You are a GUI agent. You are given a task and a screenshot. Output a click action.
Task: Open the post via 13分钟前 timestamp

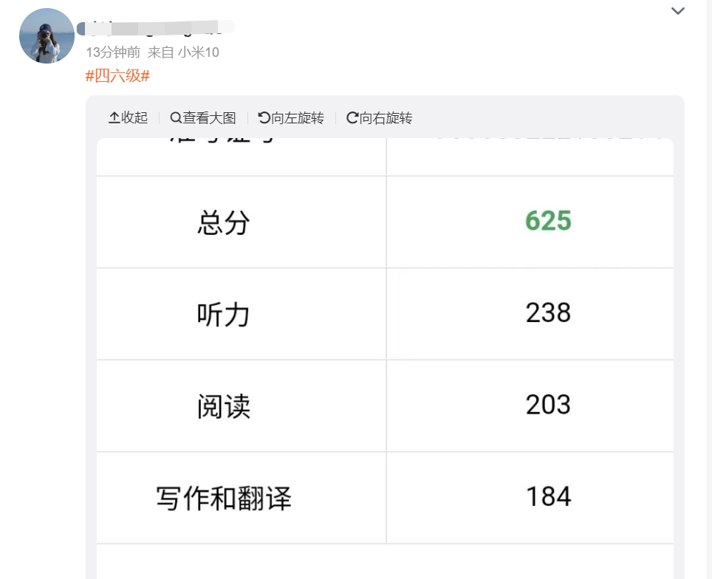113,52
